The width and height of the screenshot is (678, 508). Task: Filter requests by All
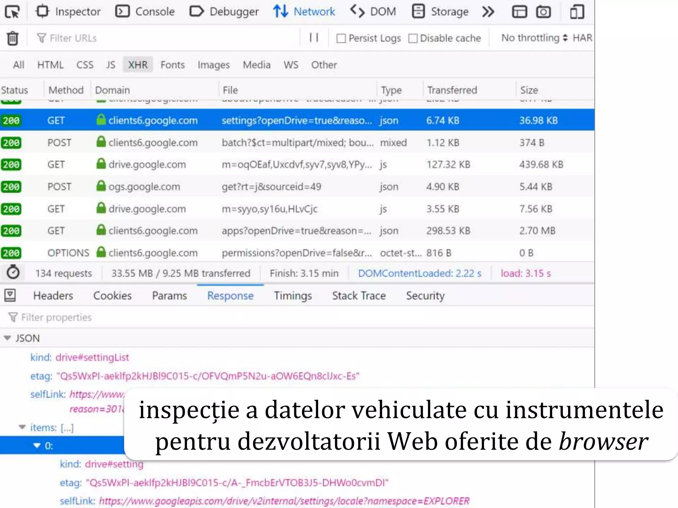pyautogui.click(x=19, y=65)
